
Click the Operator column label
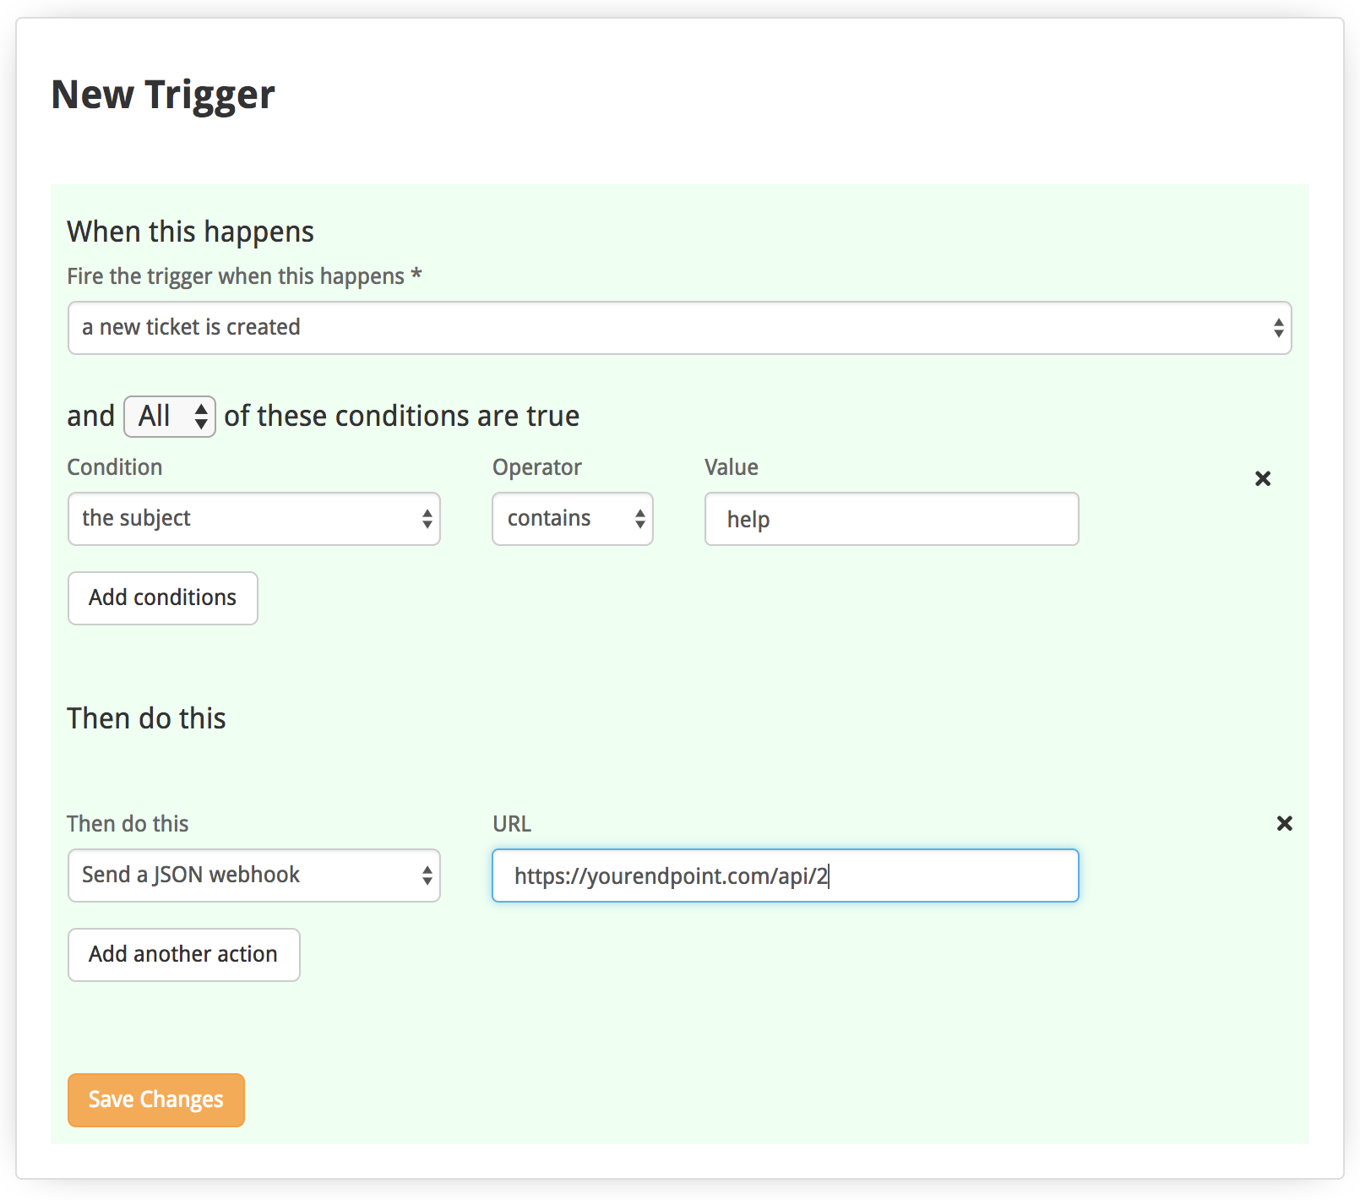click(x=537, y=467)
